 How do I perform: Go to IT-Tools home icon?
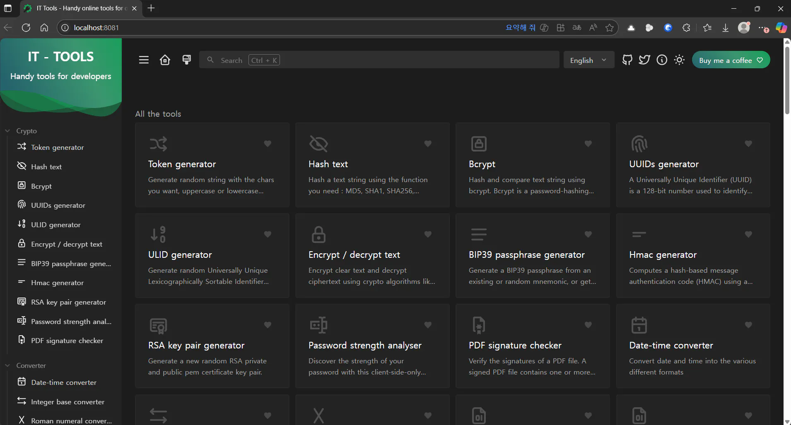click(x=165, y=60)
